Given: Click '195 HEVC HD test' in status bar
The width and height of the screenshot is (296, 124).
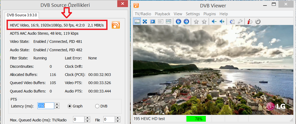Looking at the screenshot, I should [x=149, y=119].
